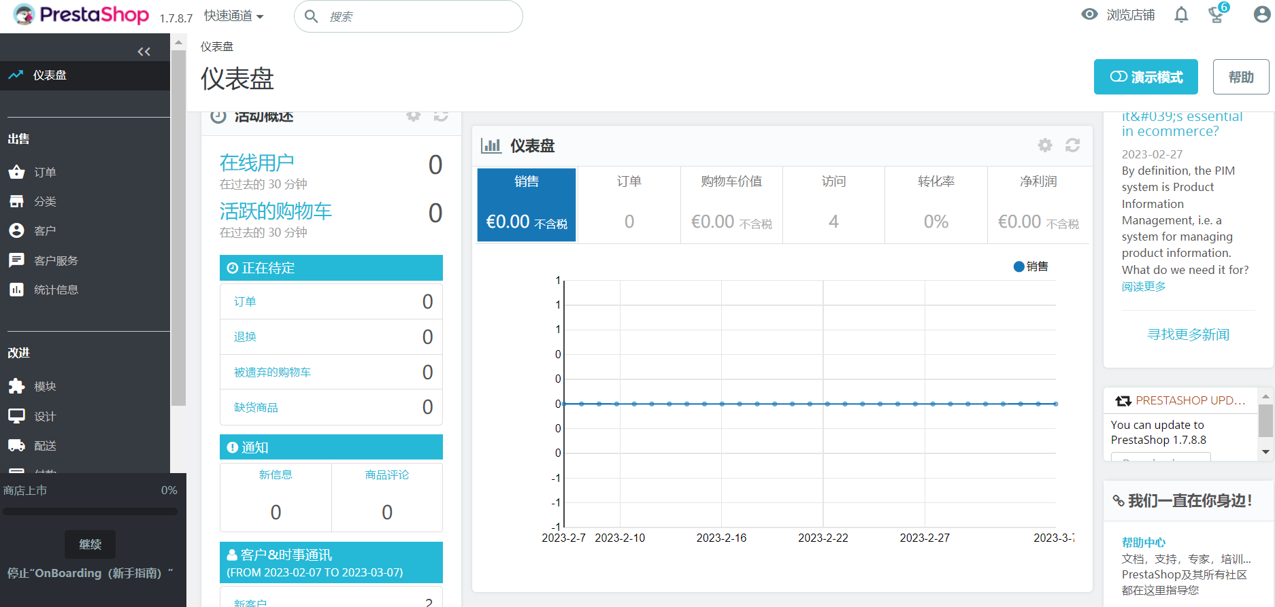1275x607 pixels.
Task: Click the 帮助 button
Action: 1241,77
